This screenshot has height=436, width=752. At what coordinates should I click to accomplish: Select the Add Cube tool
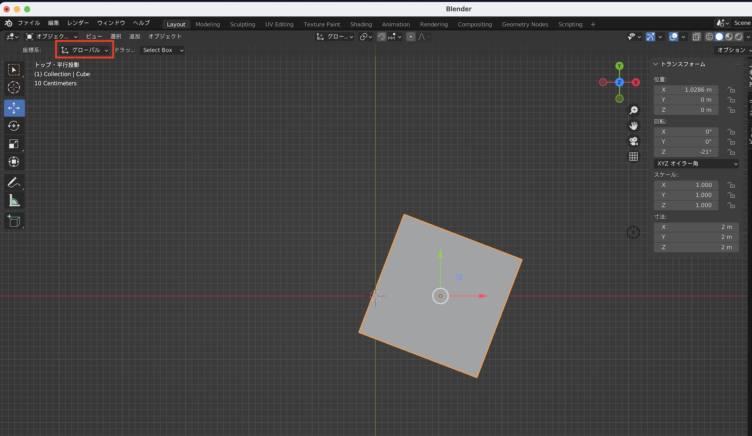14,221
